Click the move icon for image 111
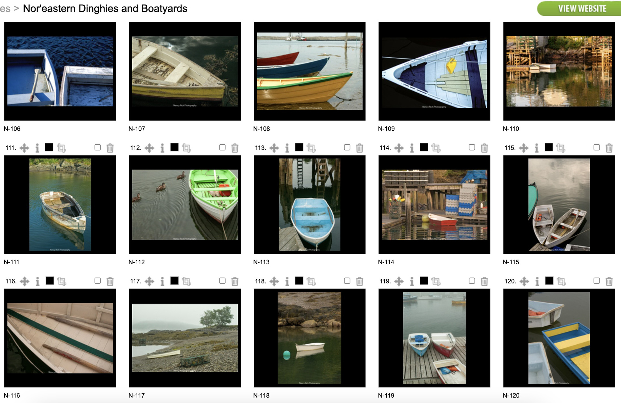Screen dimensions: 621x403 click(x=25, y=148)
